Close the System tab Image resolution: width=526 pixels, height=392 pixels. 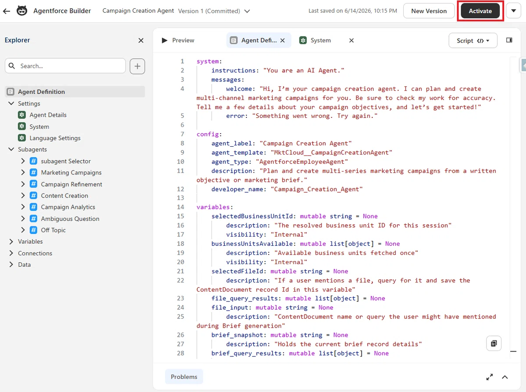click(351, 40)
